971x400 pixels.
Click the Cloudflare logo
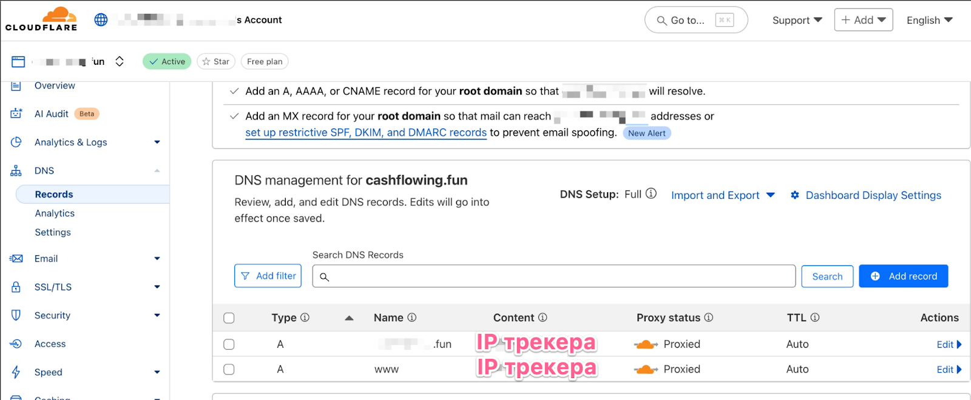coord(41,19)
